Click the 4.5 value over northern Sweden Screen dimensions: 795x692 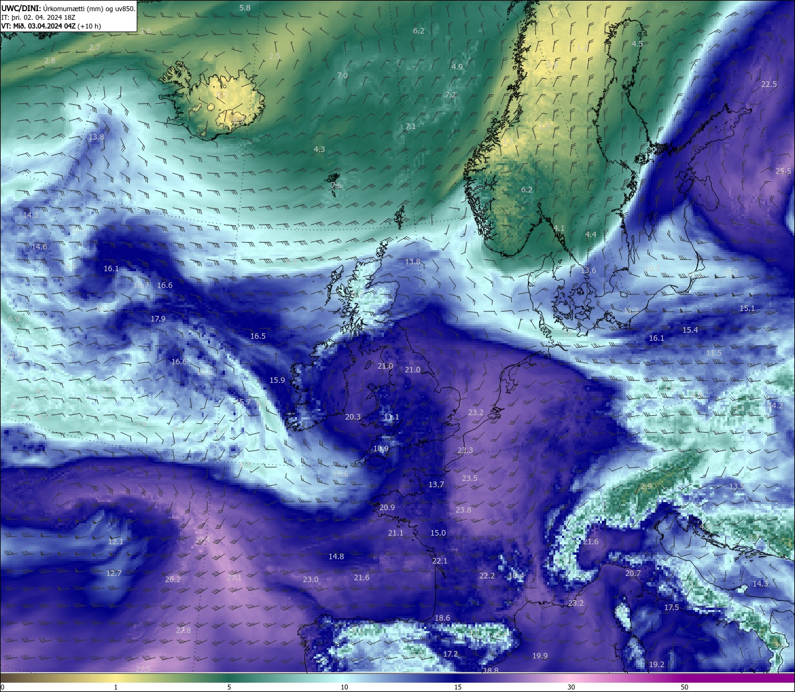tap(637, 43)
